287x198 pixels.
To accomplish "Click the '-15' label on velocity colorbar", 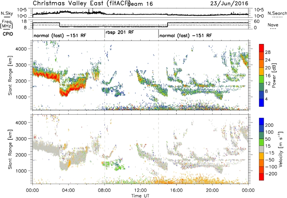I will 270,153.
